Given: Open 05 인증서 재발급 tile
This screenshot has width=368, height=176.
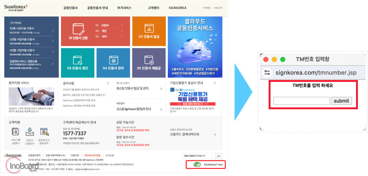Looking at the screenshot, I should click(x=149, y=63).
